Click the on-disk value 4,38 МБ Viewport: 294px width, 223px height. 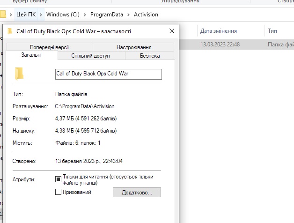click(x=86, y=131)
